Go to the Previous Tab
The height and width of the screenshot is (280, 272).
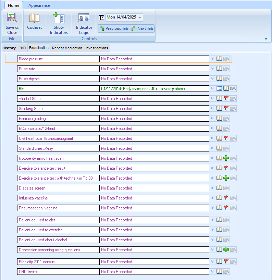pos(114,28)
